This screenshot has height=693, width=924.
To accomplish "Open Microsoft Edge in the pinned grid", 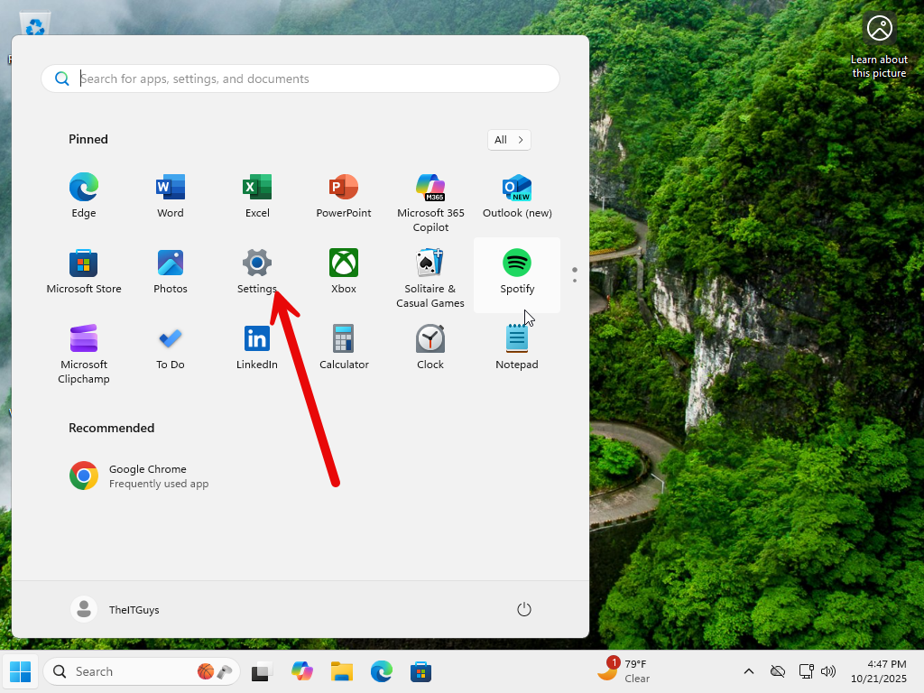I will (x=84, y=194).
